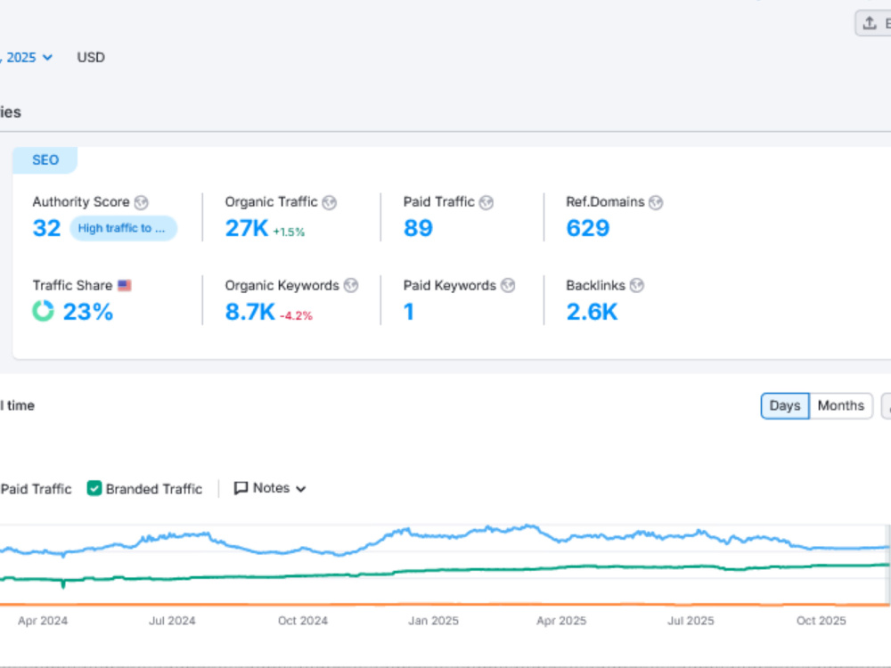The width and height of the screenshot is (891, 668).
Task: Open the 2025 date dropdown
Action: (27, 57)
